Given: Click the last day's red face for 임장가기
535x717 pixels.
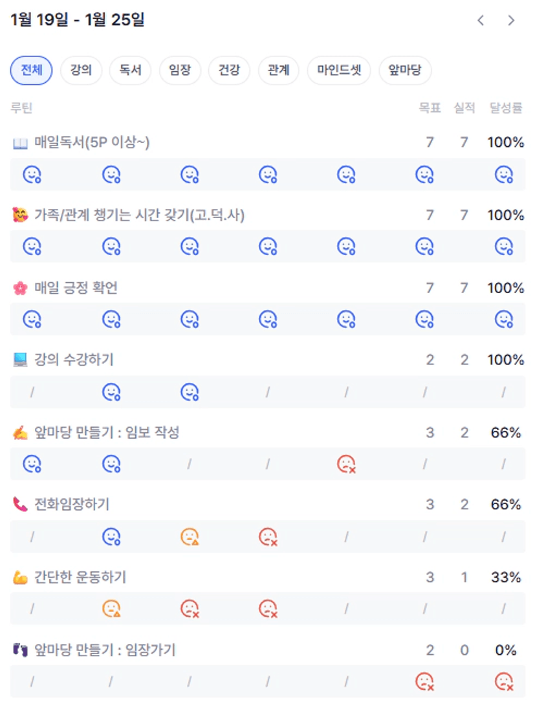Looking at the screenshot, I should pyautogui.click(x=503, y=681).
